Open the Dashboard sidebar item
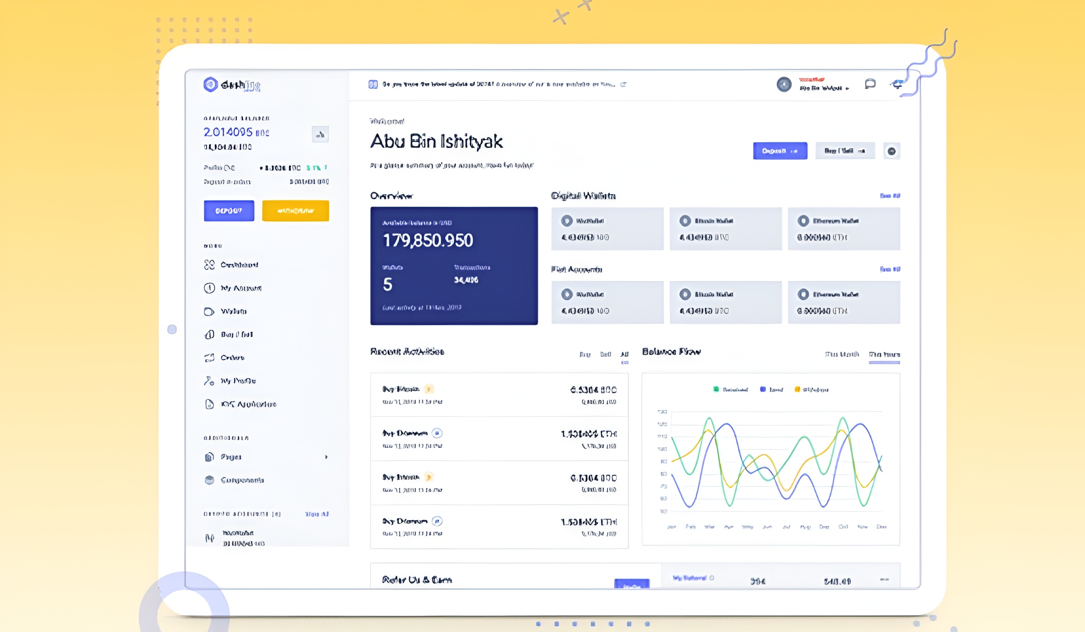This screenshot has width=1085, height=632. [239, 265]
